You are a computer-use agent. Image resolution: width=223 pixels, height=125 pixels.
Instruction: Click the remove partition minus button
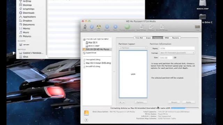[124, 102]
